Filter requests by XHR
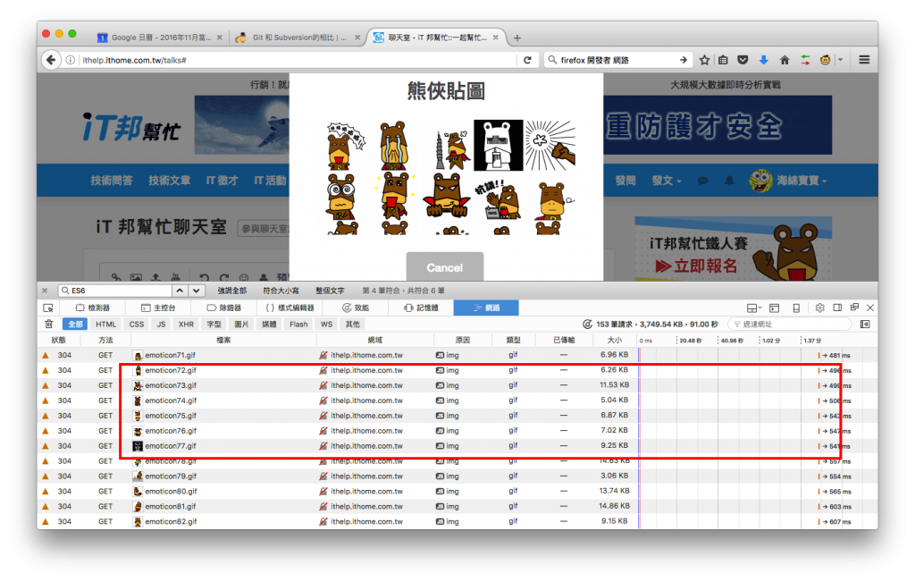The width and height of the screenshot is (915, 582). click(186, 324)
